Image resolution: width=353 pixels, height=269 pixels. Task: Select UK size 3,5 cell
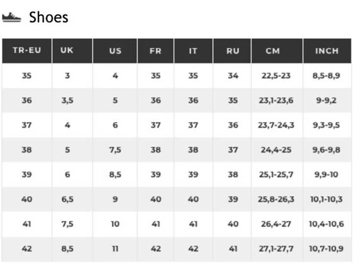point(67,101)
